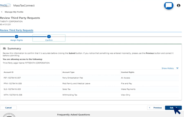Select account ID FEF-10276416-007
The image size is (184, 117).
(x=12, y=78)
